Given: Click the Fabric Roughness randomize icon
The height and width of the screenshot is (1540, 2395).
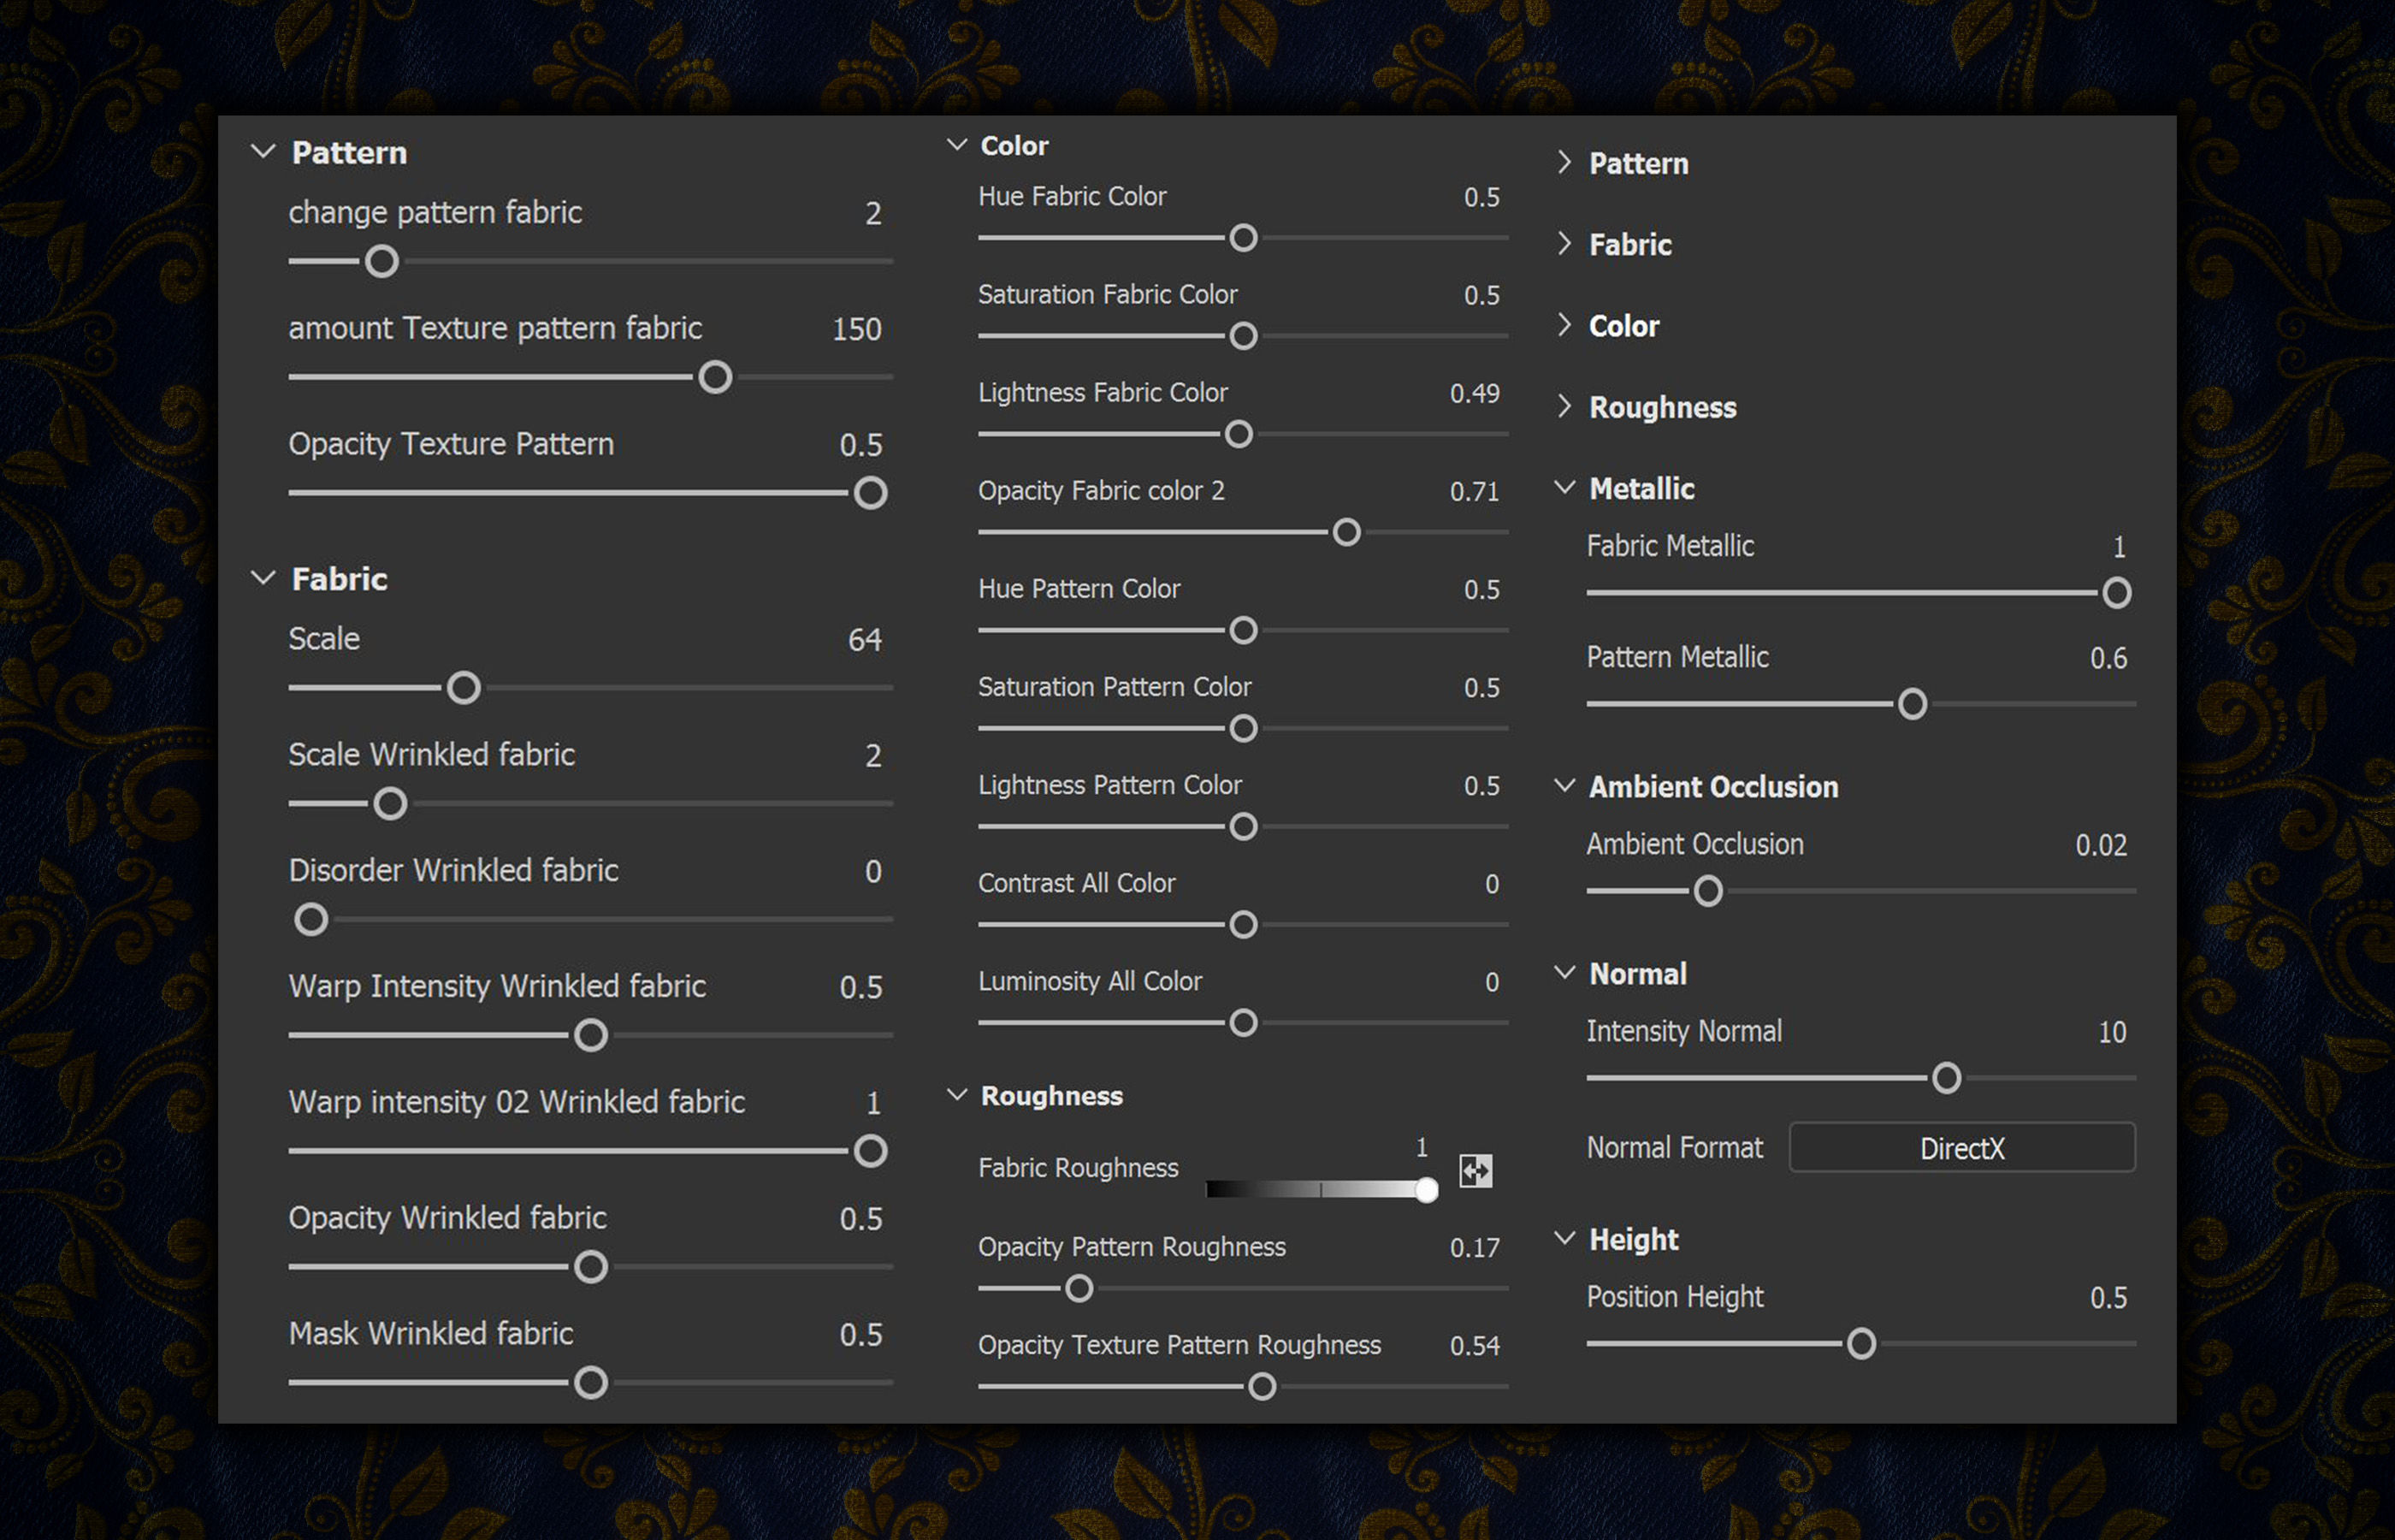Looking at the screenshot, I should (x=1475, y=1170).
